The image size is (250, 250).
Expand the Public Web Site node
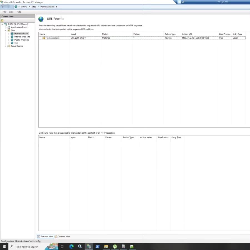coord(9,40)
